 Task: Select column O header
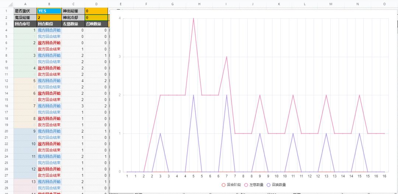(384, 4)
